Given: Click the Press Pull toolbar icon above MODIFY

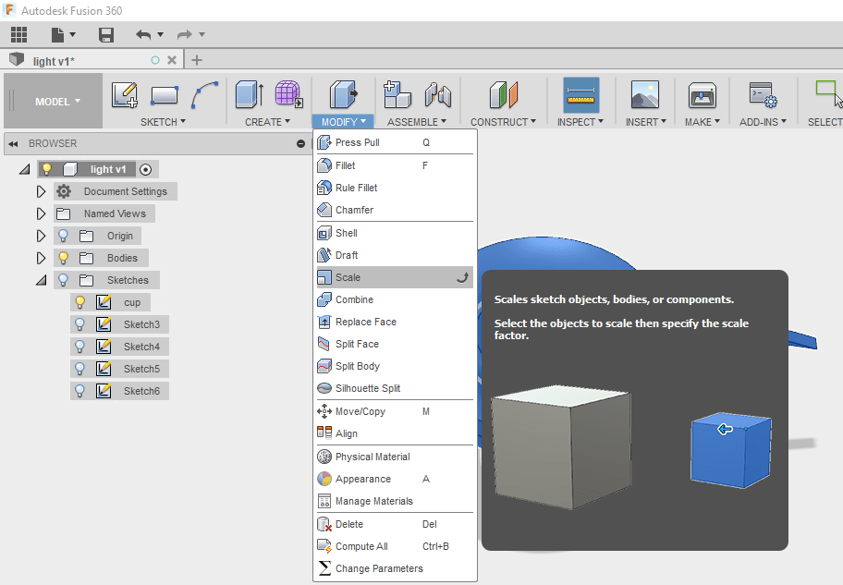Looking at the screenshot, I should tap(343, 94).
